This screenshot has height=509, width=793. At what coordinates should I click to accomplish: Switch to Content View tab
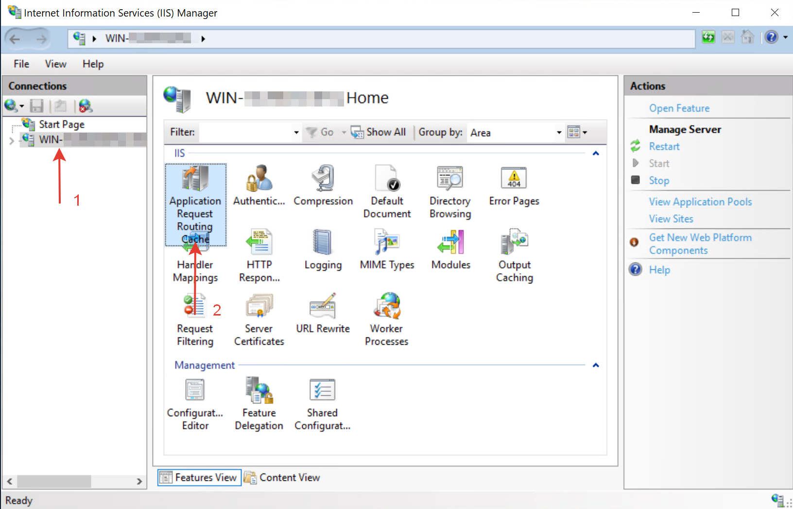click(x=282, y=477)
